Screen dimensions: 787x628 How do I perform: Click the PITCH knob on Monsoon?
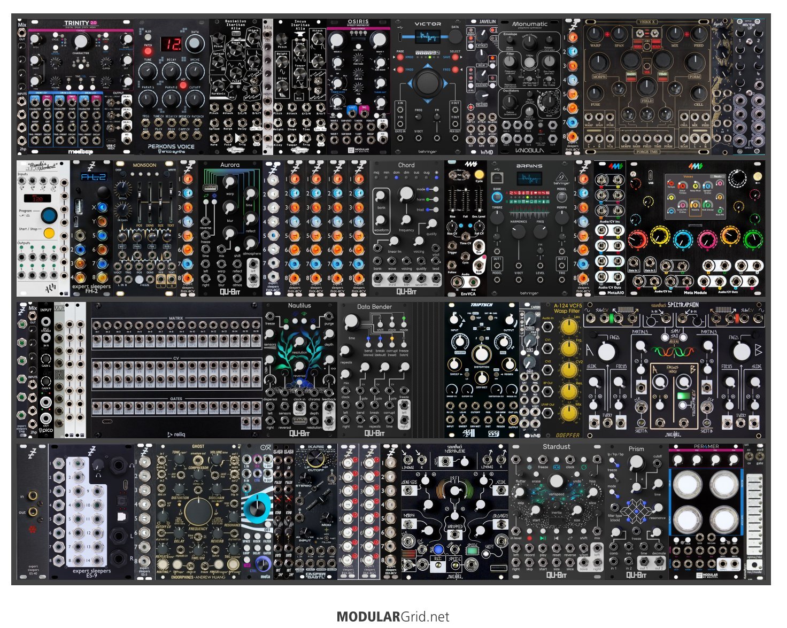[x=122, y=188]
